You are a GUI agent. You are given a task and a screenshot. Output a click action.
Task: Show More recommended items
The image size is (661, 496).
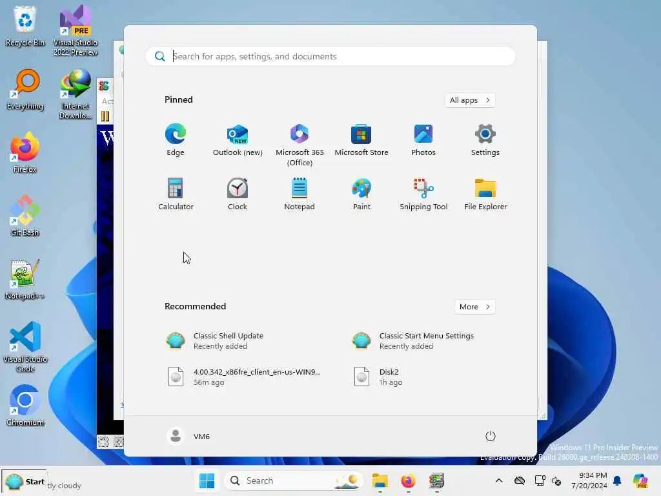click(x=475, y=307)
